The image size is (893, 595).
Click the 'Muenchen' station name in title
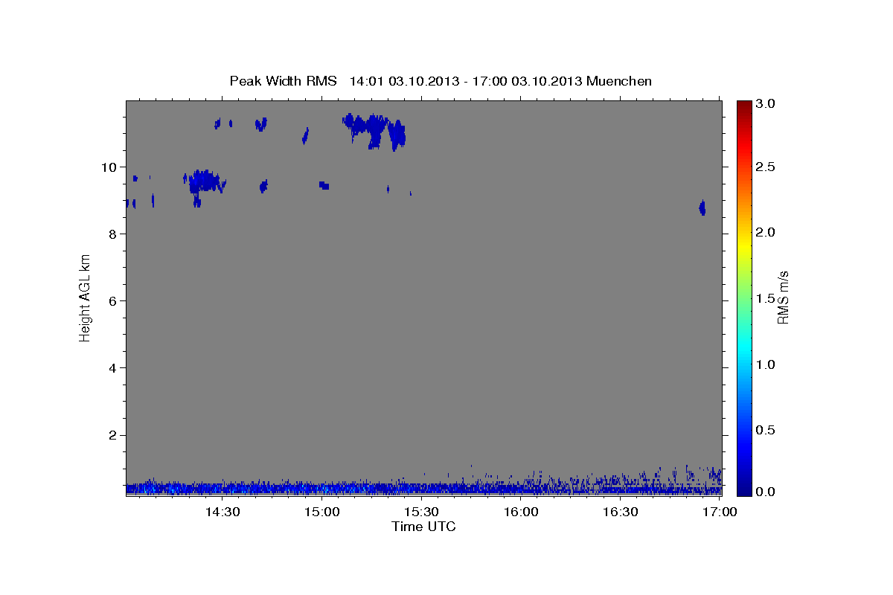point(619,81)
